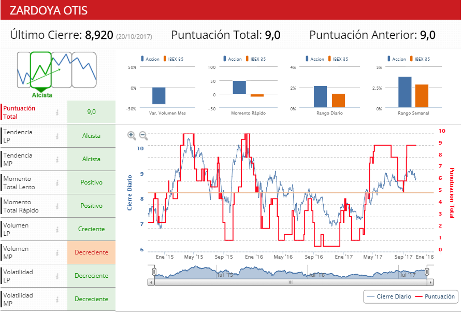Viewport: 462px width, 312px height.
Task: Click right arrow of chart navigator scrollbar
Action: (x=430, y=282)
